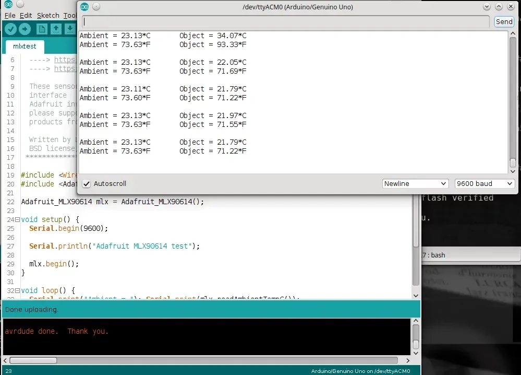
Task: Click the 'Object = 21.97*C' reading
Action: [213, 115]
